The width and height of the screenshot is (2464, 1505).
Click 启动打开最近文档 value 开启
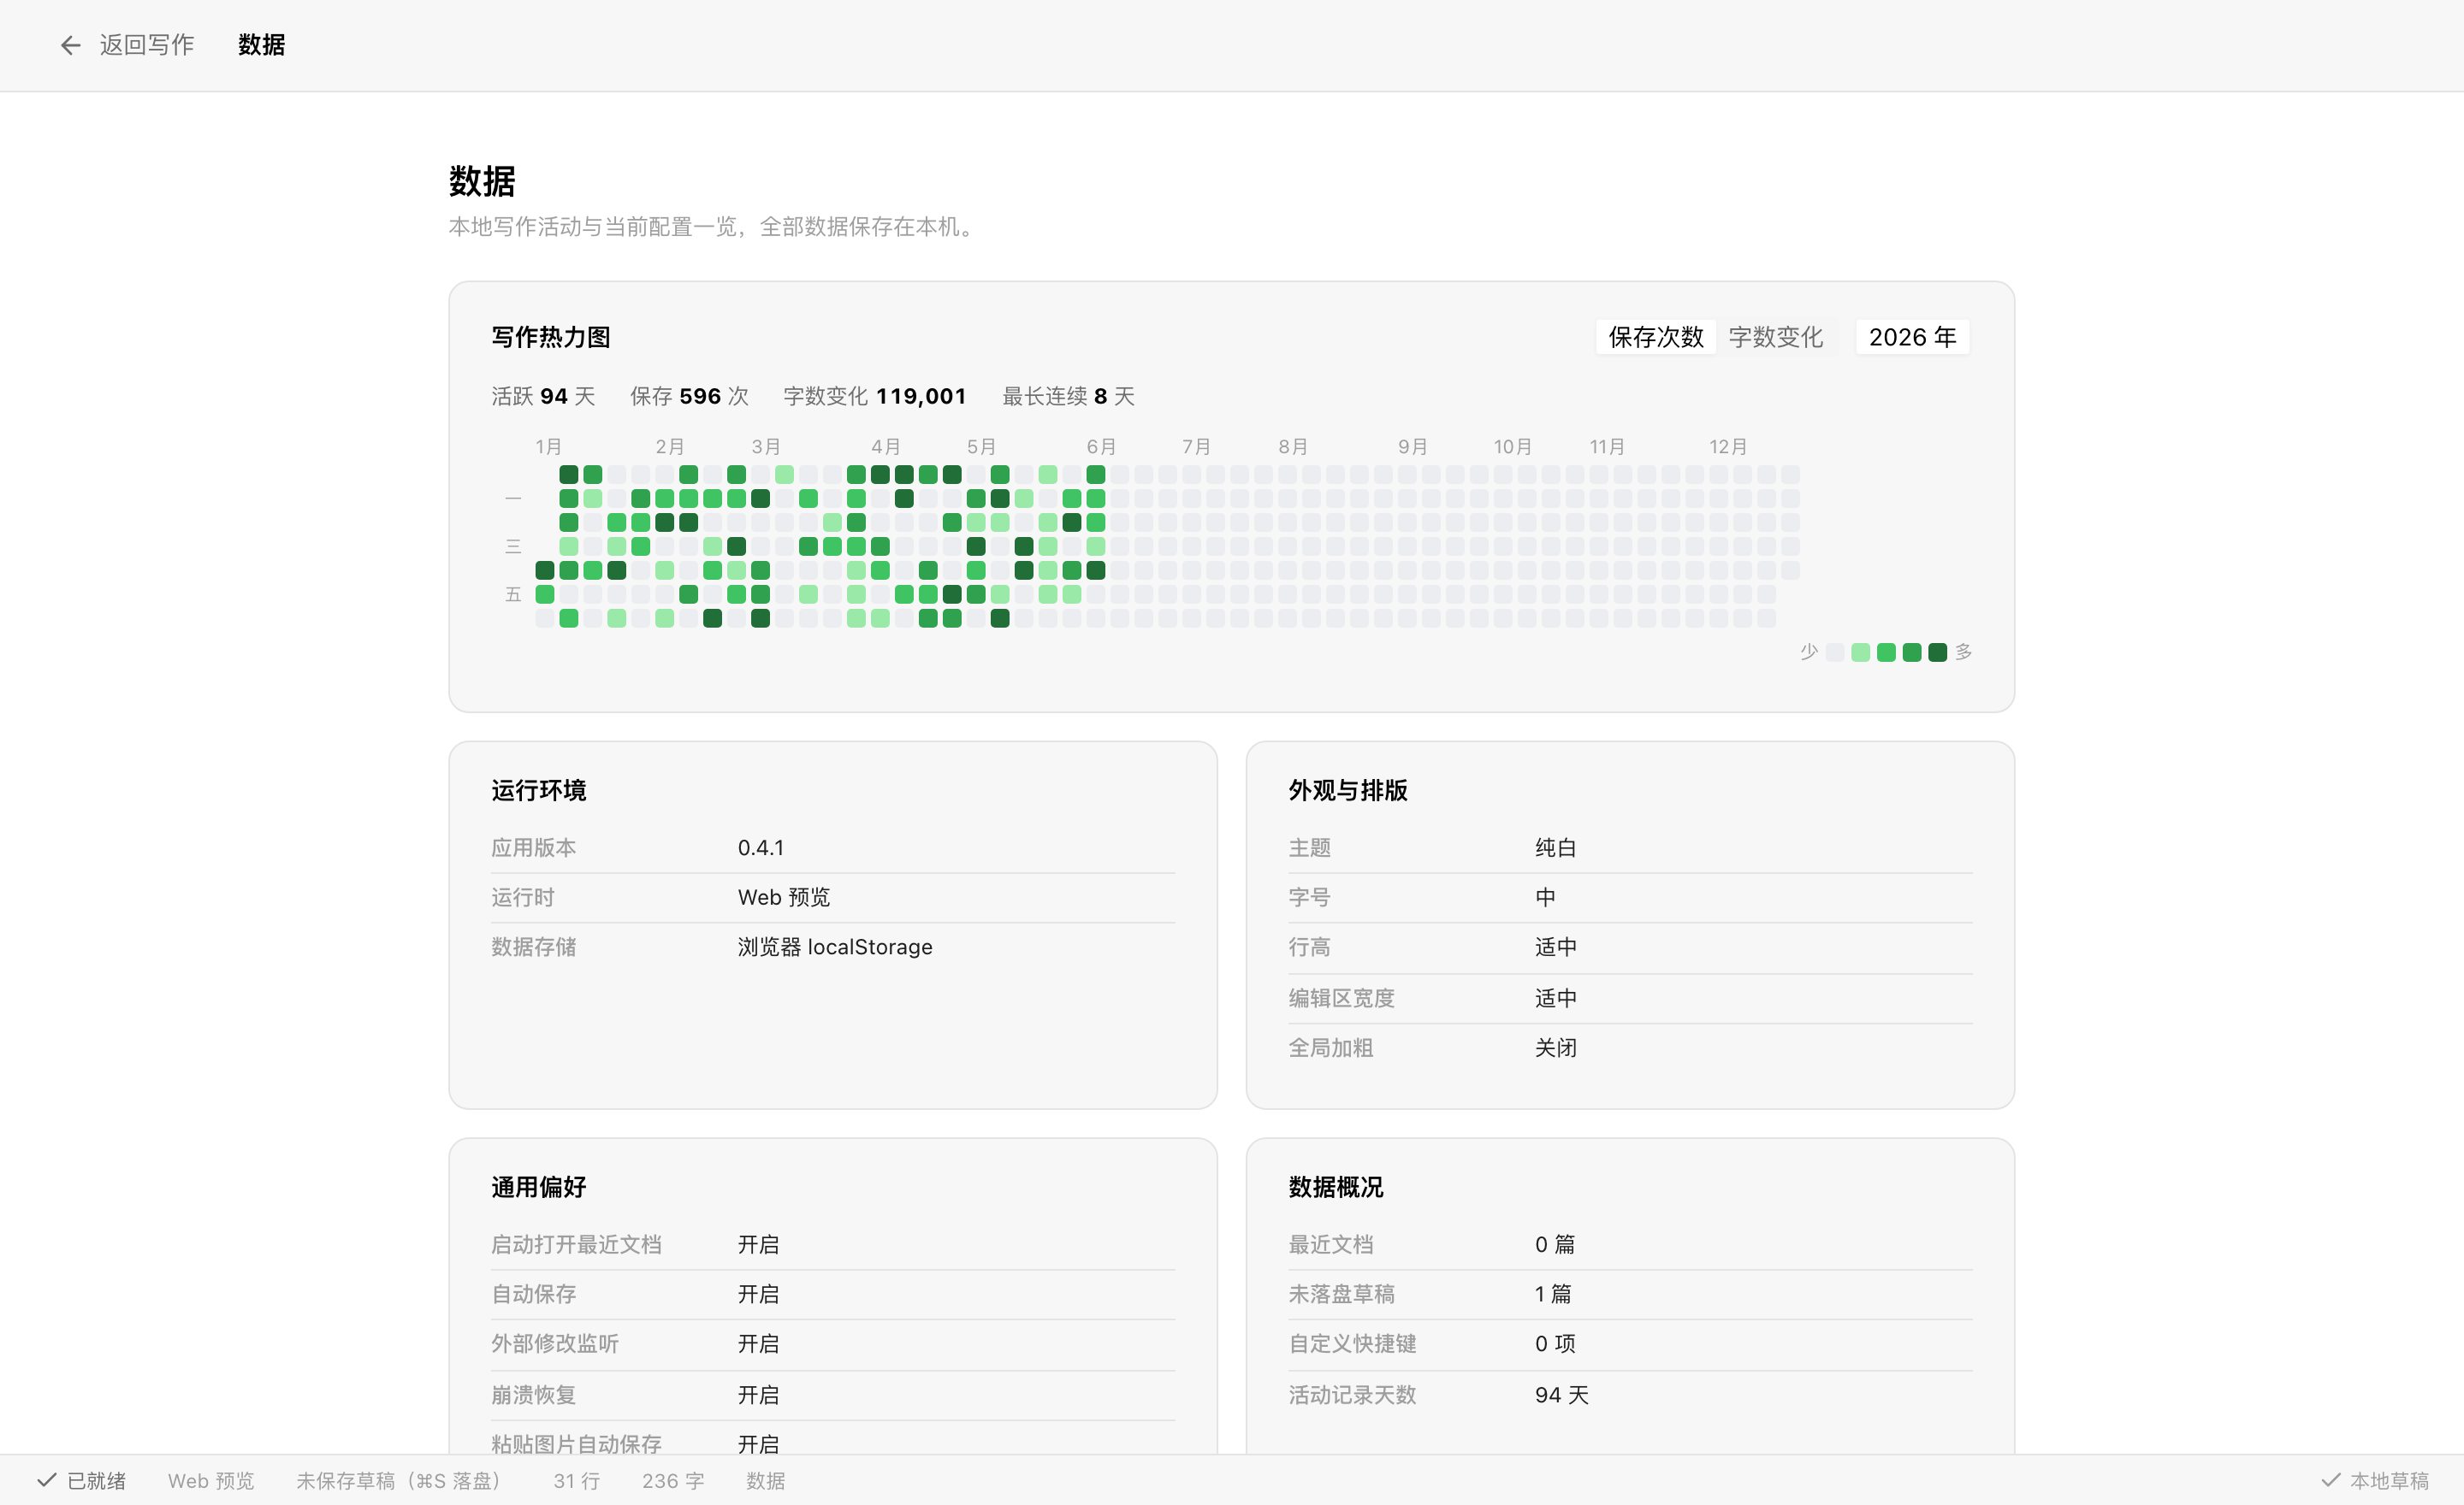[x=758, y=1244]
